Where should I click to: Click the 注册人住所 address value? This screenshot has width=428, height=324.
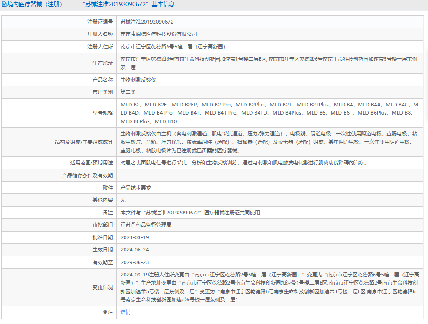[173, 47]
